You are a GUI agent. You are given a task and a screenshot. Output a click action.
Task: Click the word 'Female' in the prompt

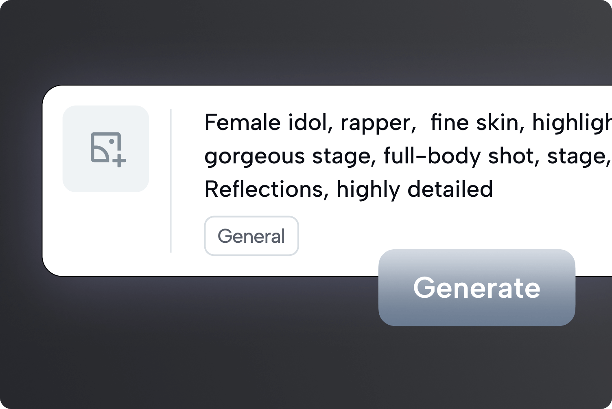tap(242, 123)
